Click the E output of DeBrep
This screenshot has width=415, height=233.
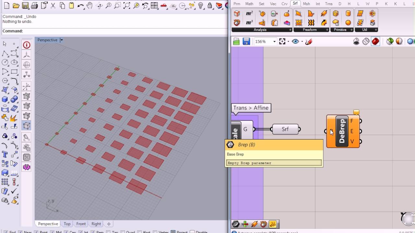click(x=352, y=131)
